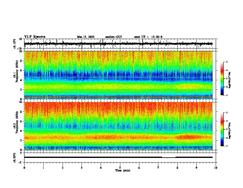Image resolution: width=243 pixels, height=188 pixels.
Task: Click the "8" kHz tick of ch.2 spectrogram
Action: [21, 112]
